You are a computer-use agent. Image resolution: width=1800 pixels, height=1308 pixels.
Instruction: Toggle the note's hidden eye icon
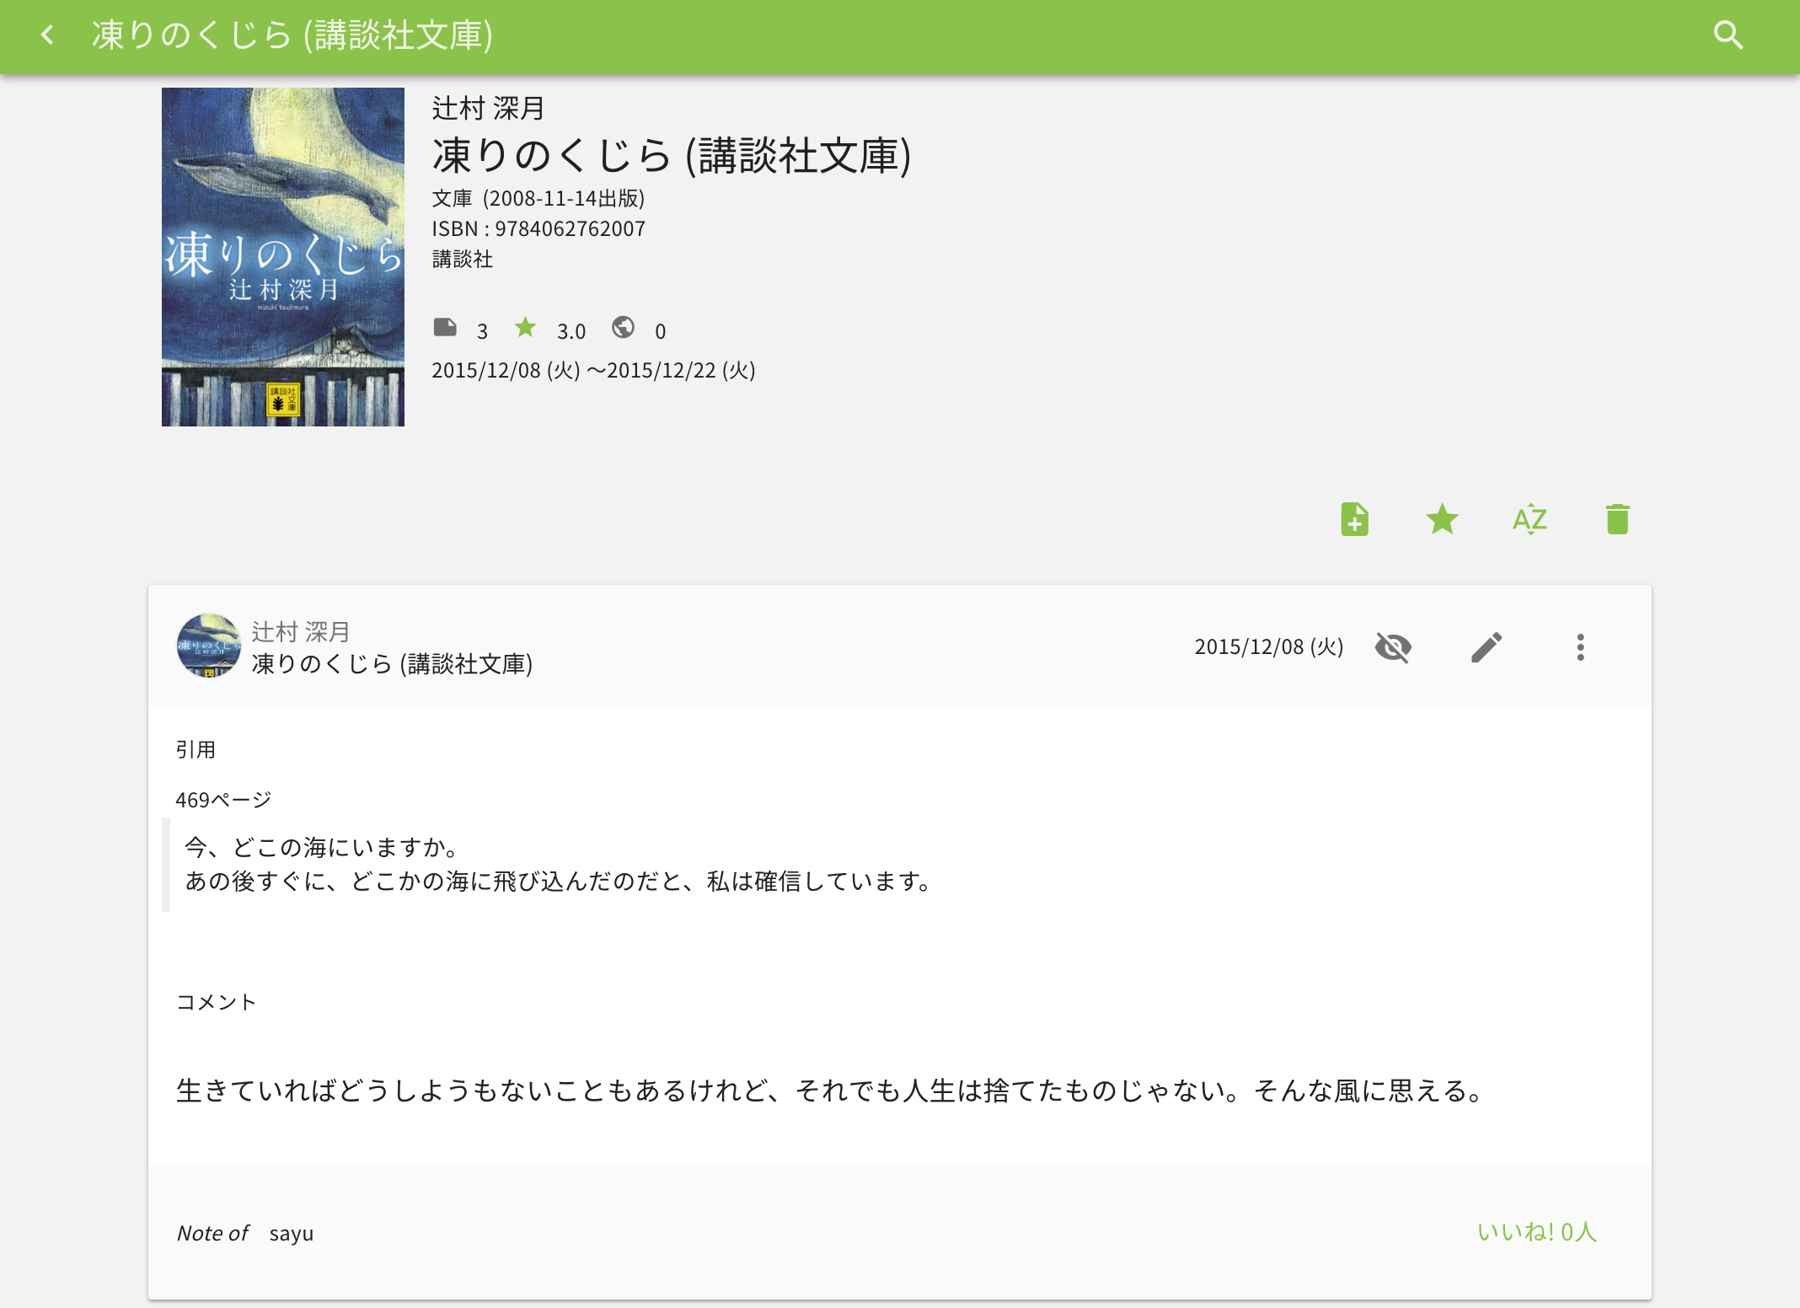1395,646
